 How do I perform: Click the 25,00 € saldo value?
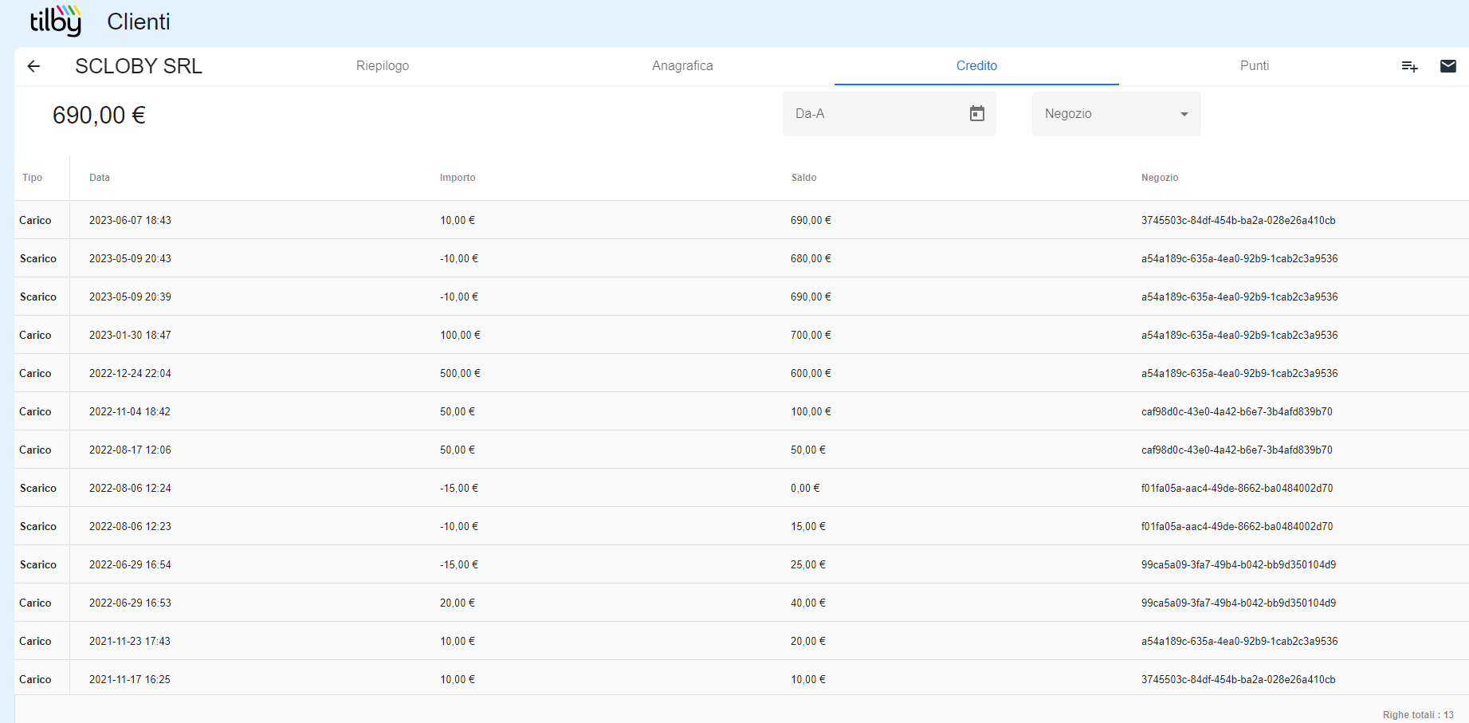(x=808, y=565)
